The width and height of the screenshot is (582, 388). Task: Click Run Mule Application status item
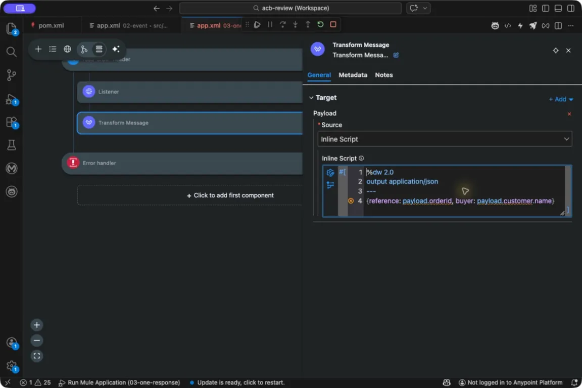click(x=119, y=382)
